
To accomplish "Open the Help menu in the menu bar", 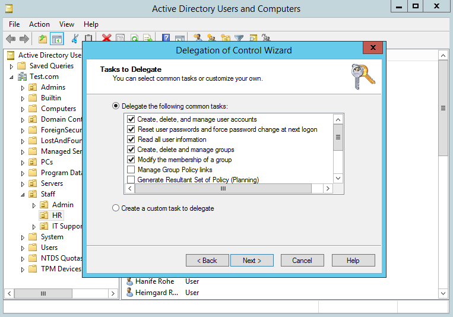I will point(91,24).
